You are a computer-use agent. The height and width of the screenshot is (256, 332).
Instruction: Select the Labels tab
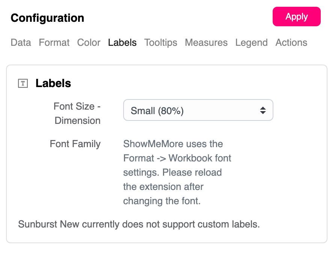[x=122, y=42]
